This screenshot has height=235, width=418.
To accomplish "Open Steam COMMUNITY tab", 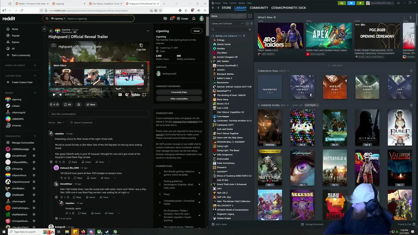I will 259,8.
